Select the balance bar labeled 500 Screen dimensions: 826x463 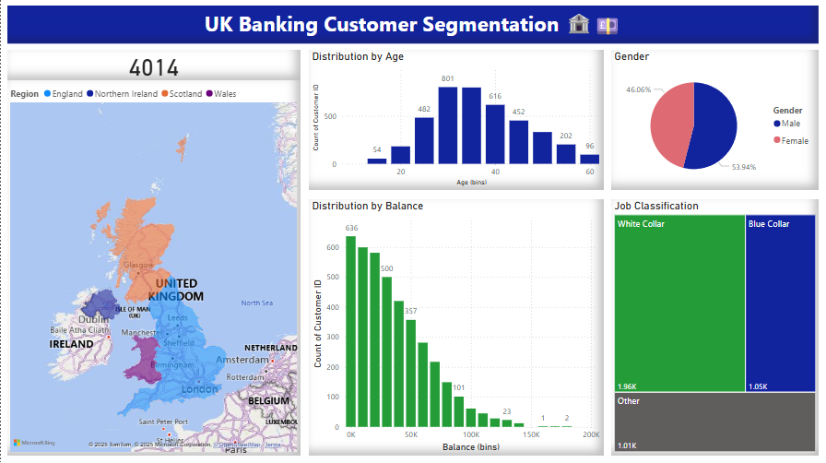386,351
